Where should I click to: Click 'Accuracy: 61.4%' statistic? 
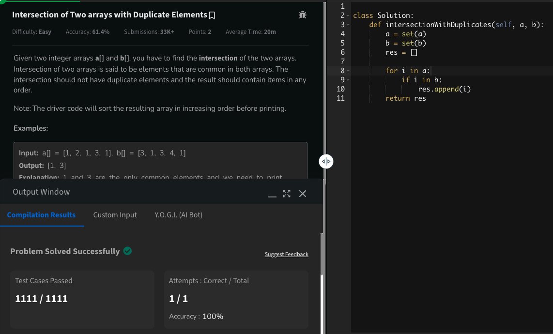coord(88,32)
